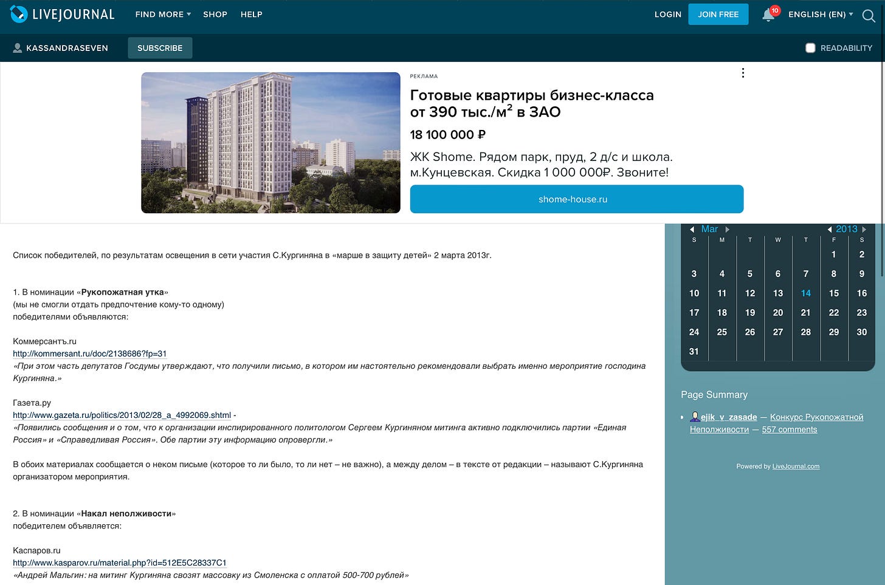Click the calendar date 2

coord(862,255)
